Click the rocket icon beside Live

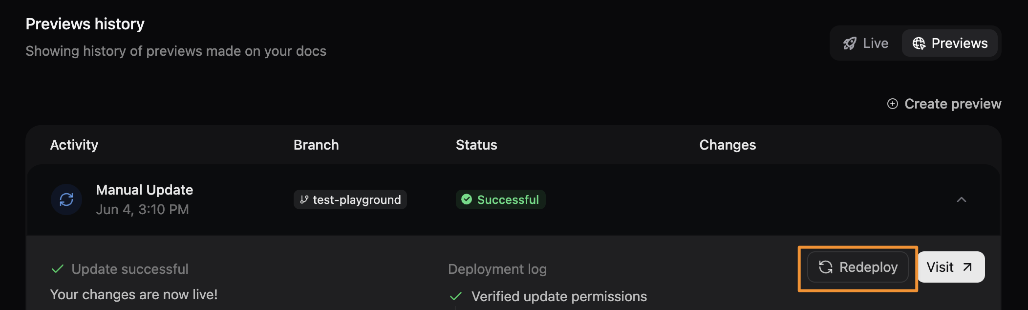[x=850, y=43]
